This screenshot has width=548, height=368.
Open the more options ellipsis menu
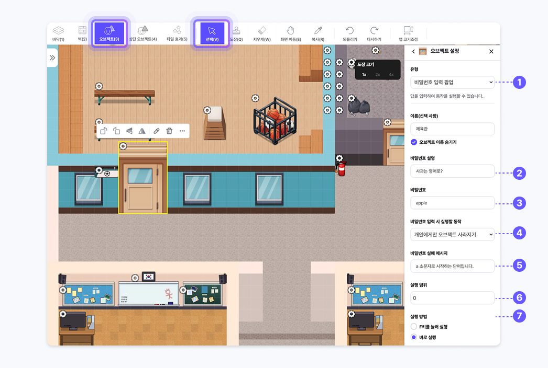click(182, 131)
